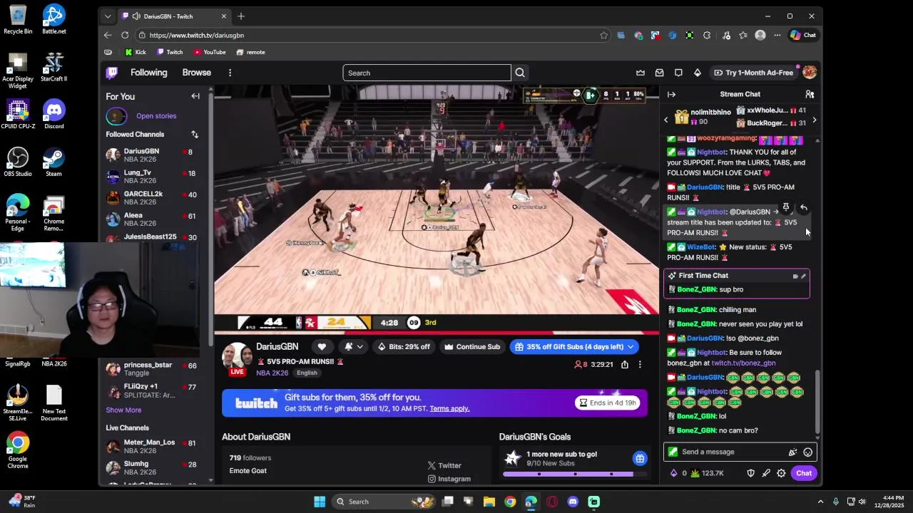Open Discord from the taskbar
Image resolution: width=913 pixels, height=513 pixels.
pyautogui.click(x=573, y=502)
